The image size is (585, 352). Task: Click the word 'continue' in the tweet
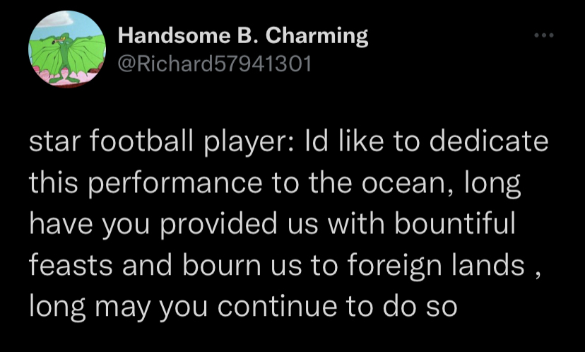pos(278,307)
